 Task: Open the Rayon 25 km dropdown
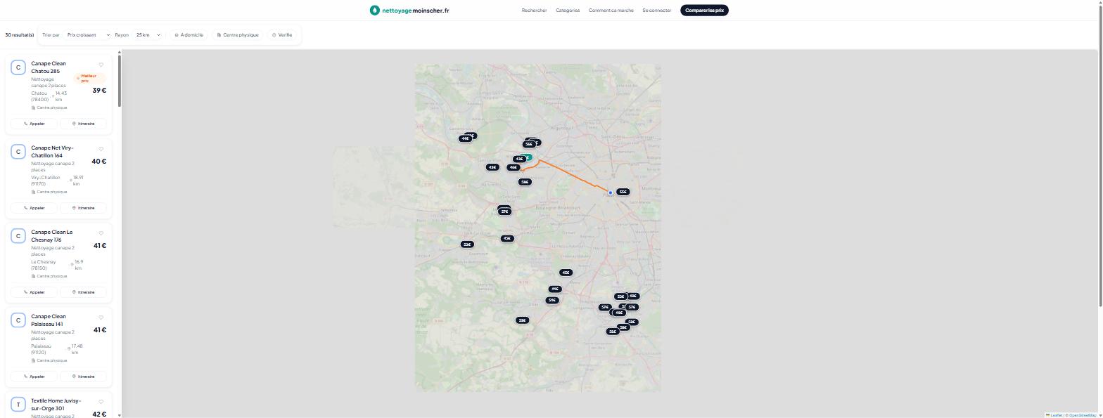148,35
